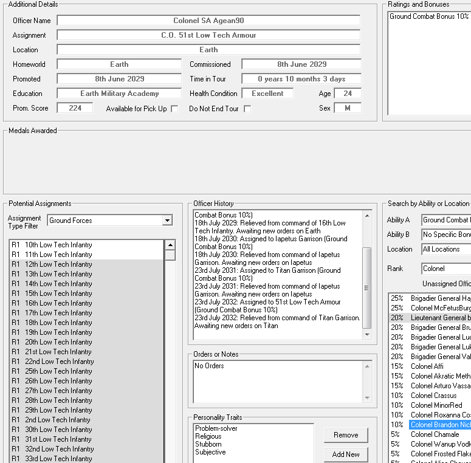Click the Assignment field showing 51st Low Tech Armour
Screen dimensions: 471x463
[x=208, y=35]
